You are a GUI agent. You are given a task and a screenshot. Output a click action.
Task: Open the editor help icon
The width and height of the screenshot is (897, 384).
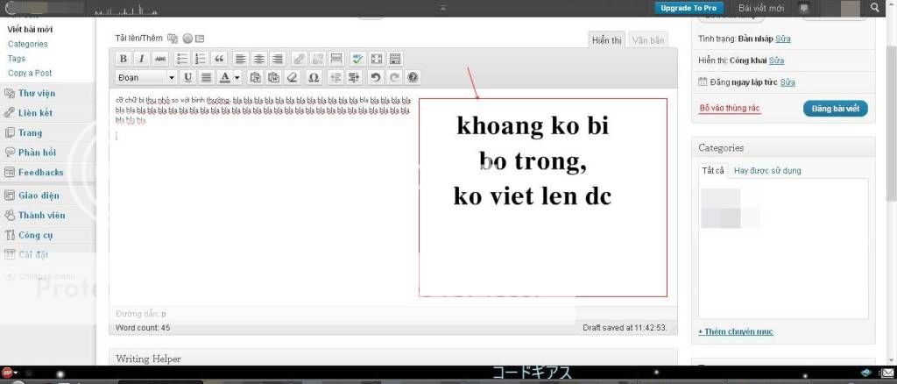point(413,77)
